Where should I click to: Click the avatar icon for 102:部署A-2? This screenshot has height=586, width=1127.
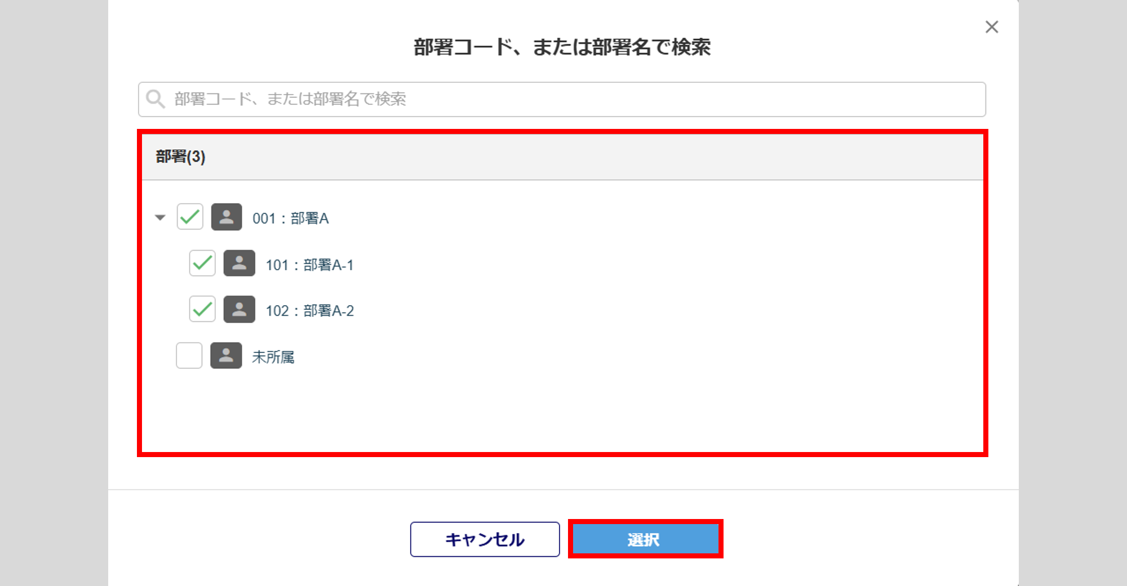point(239,310)
